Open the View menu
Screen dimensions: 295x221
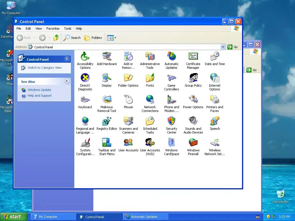pos(39,28)
